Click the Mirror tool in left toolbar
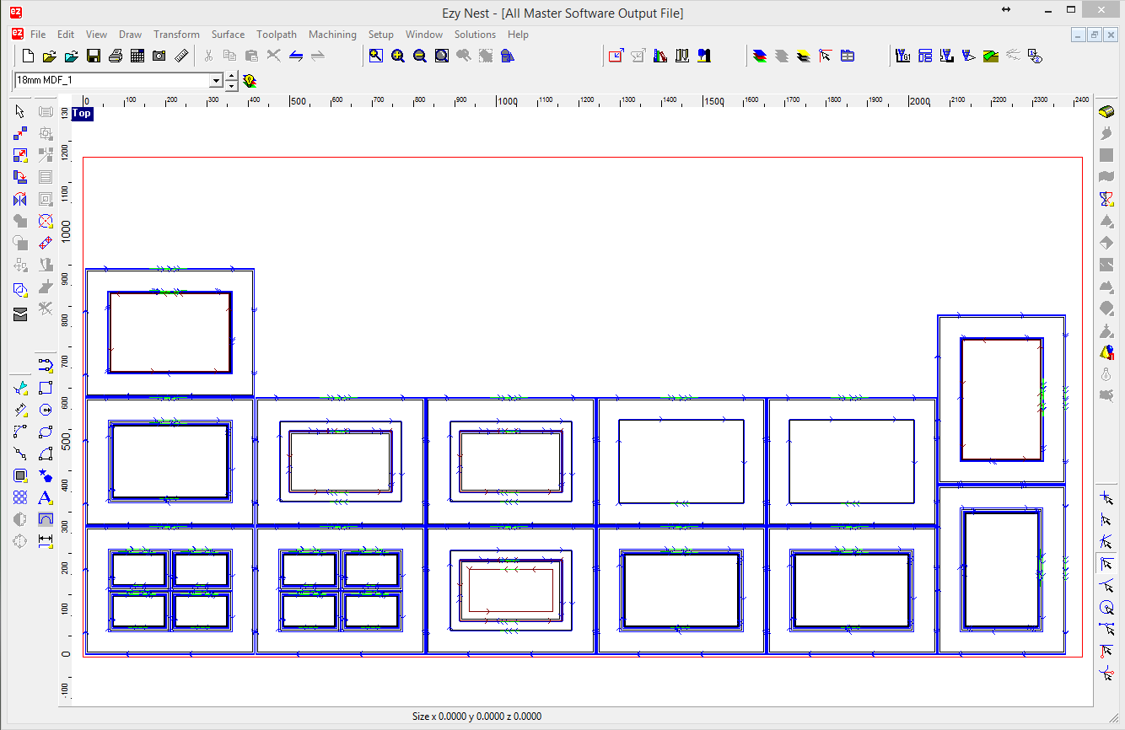The height and width of the screenshot is (730, 1125). click(x=20, y=200)
